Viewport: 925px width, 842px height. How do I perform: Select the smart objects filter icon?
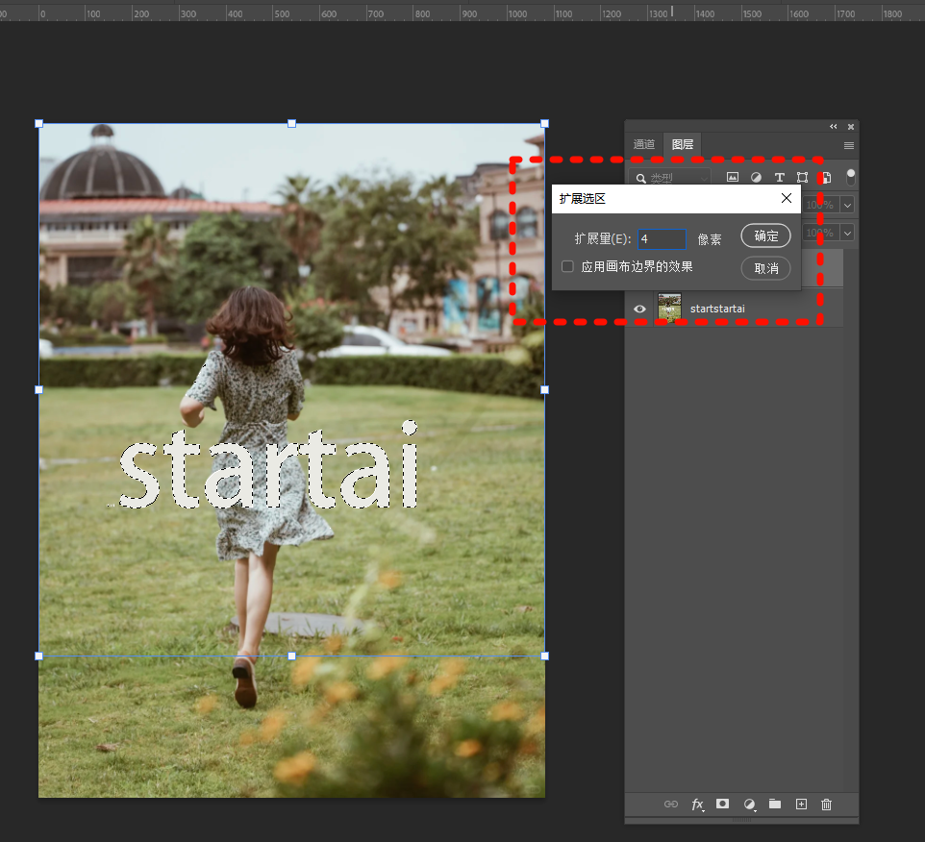(825, 177)
